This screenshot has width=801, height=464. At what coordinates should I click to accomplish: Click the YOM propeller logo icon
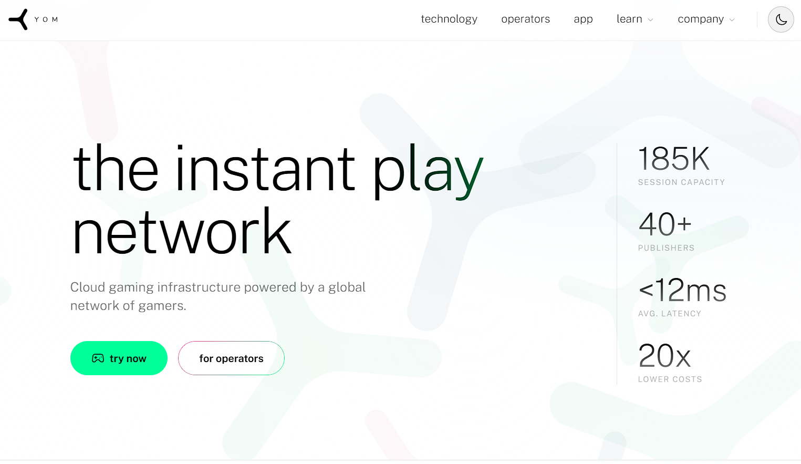pos(18,19)
